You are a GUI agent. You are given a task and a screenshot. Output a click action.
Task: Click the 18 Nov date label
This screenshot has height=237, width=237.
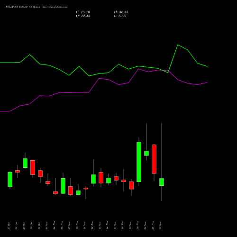click(122, 226)
